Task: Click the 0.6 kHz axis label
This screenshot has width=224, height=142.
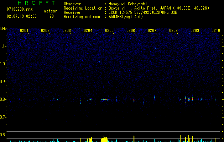Action: 3,135
